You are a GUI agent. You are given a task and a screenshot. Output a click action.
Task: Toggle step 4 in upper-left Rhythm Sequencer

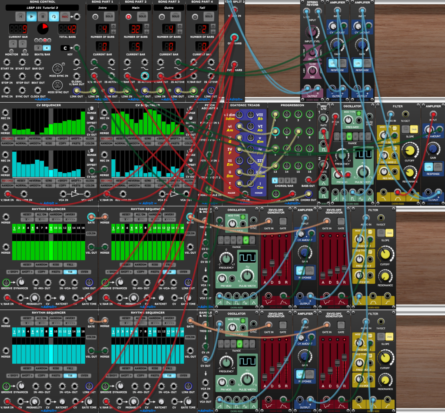coord(28,228)
